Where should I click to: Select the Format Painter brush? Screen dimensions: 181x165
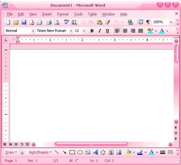pyautogui.click(x=108, y=22)
